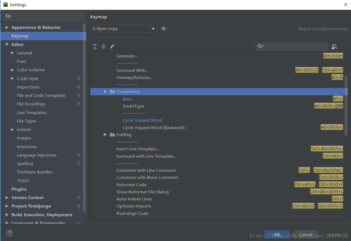Click the copy icon beside File and Code Templates

tap(79, 96)
